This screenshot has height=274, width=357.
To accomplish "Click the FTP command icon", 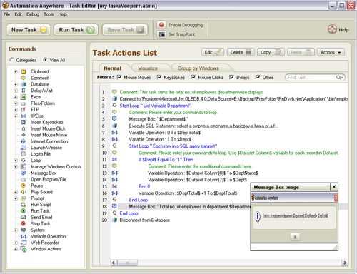I will pos(24,110).
